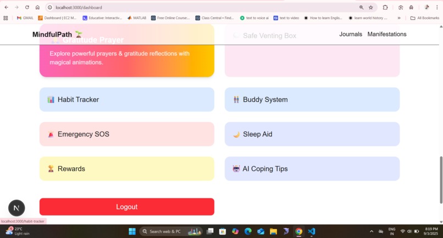Open Outlook from taskbar

coord(261,231)
